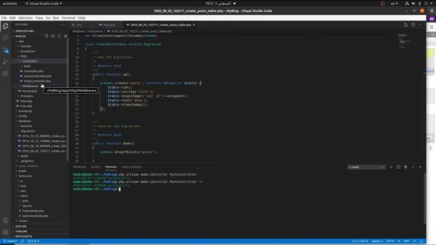
Task: Expand the OUTLINE section
Action: (x=21, y=227)
